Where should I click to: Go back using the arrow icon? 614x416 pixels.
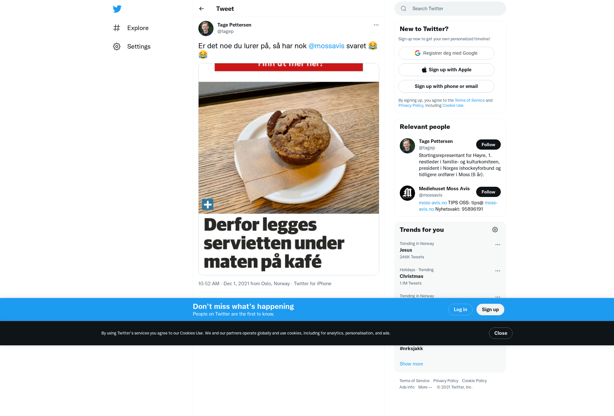(201, 9)
